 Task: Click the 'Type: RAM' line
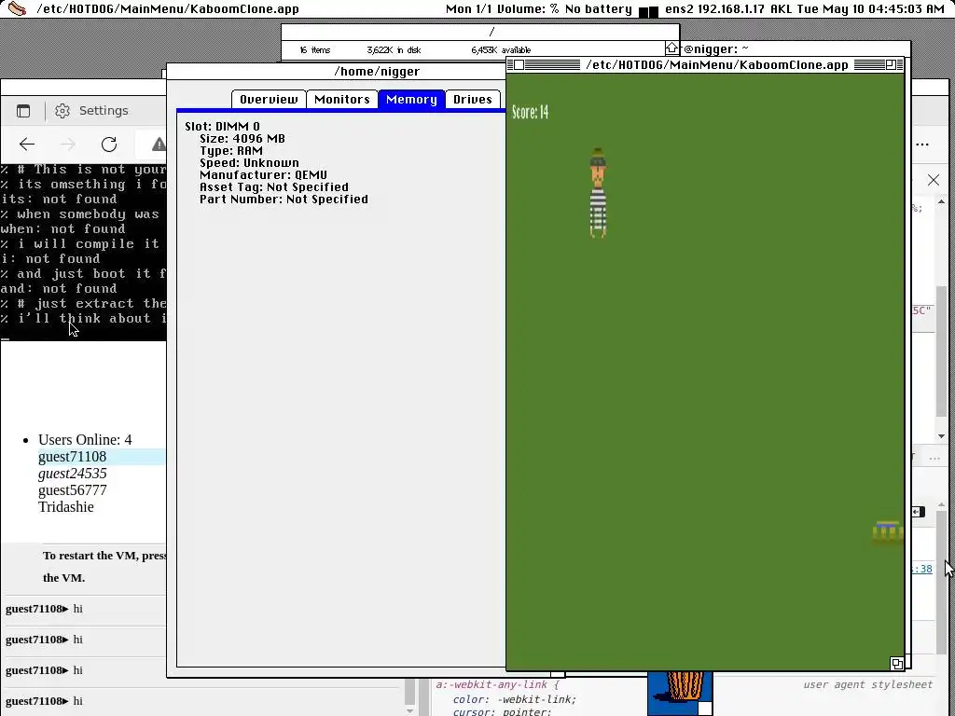[x=231, y=151]
